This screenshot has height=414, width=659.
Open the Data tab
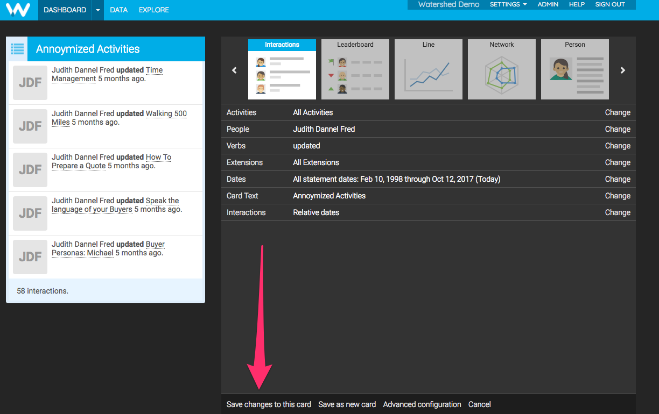(118, 10)
